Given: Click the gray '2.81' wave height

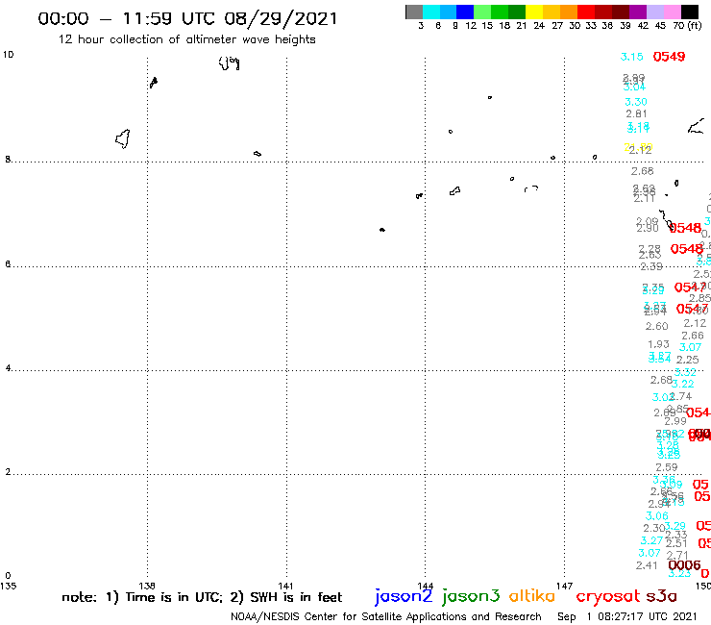Looking at the screenshot, I should click(x=636, y=113).
